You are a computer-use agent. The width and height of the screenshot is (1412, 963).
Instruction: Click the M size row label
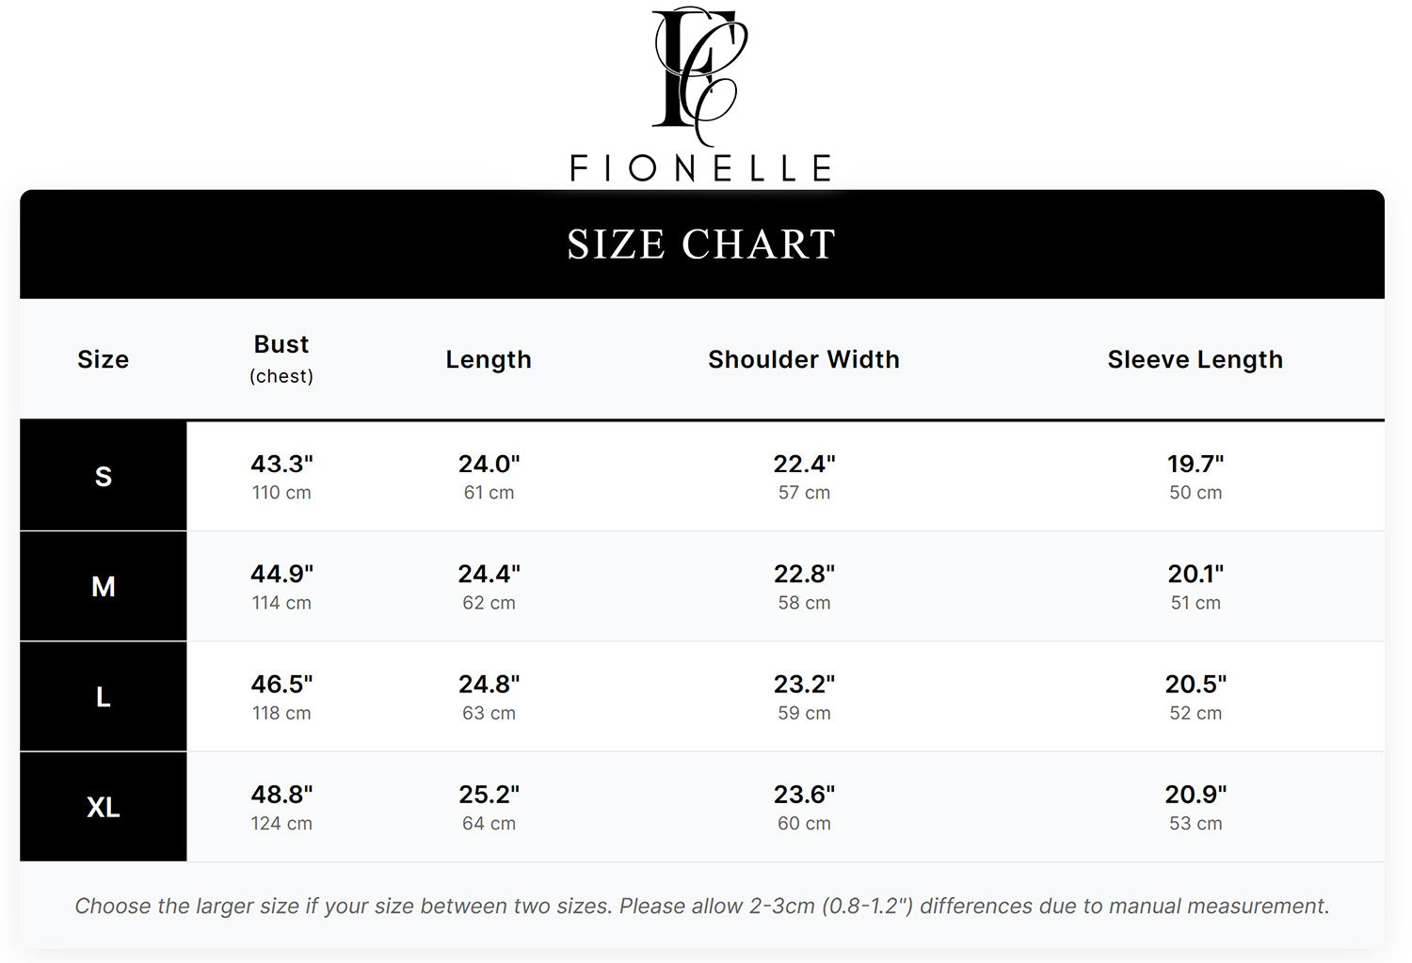click(104, 587)
